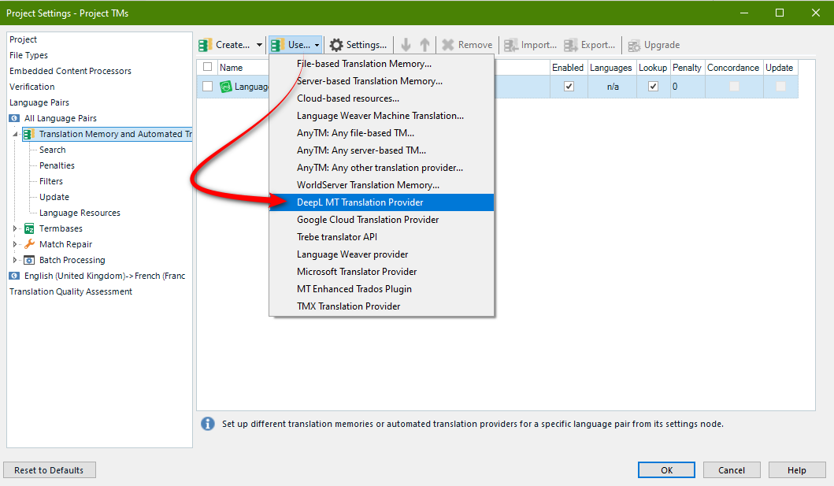Click the Export icon in toolbar
This screenshot has height=486, width=834.
571,45
